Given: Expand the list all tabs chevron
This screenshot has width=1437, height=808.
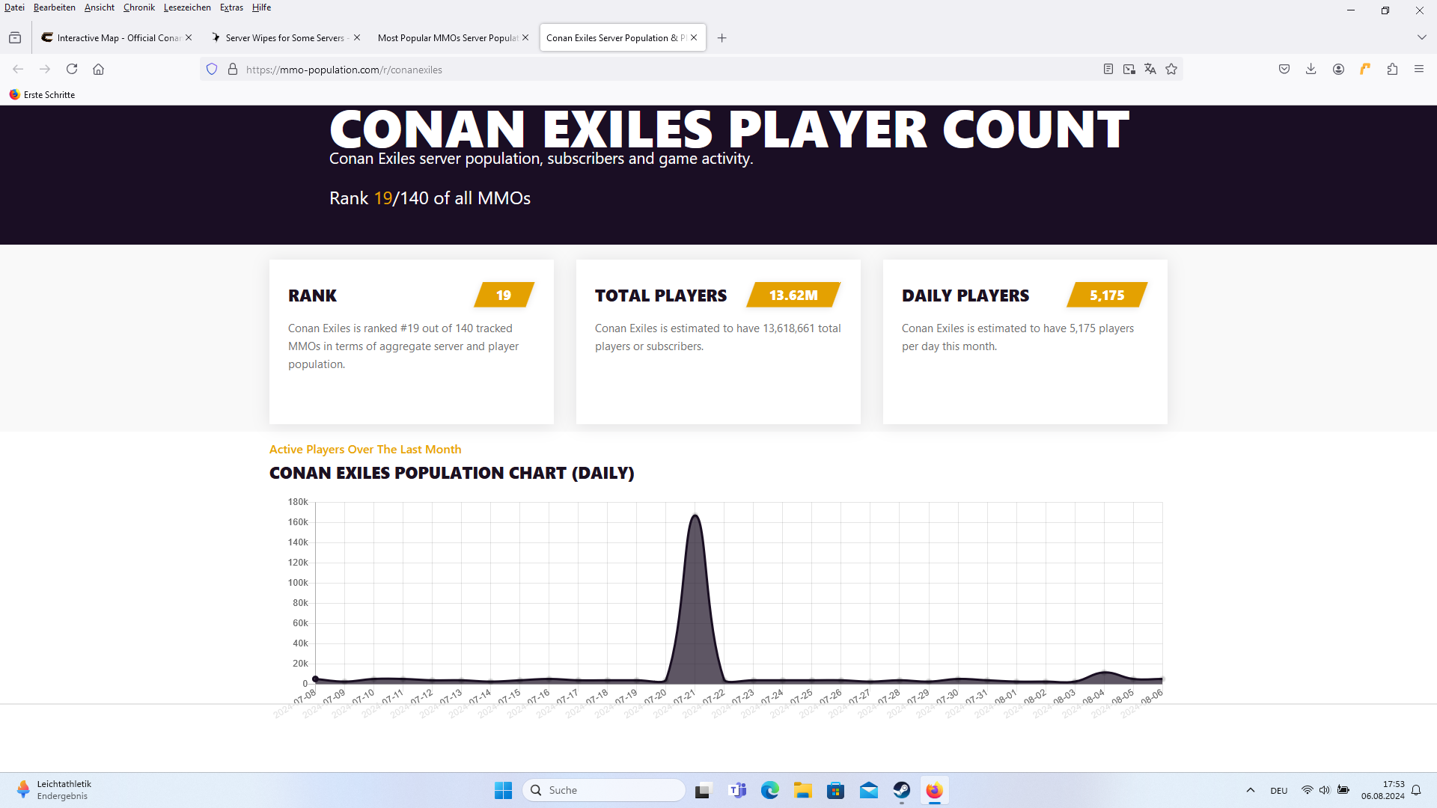Looking at the screenshot, I should point(1421,37).
